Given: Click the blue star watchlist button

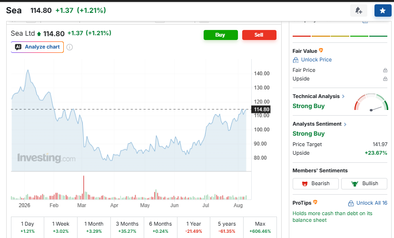Looking at the screenshot, I should (383, 10).
